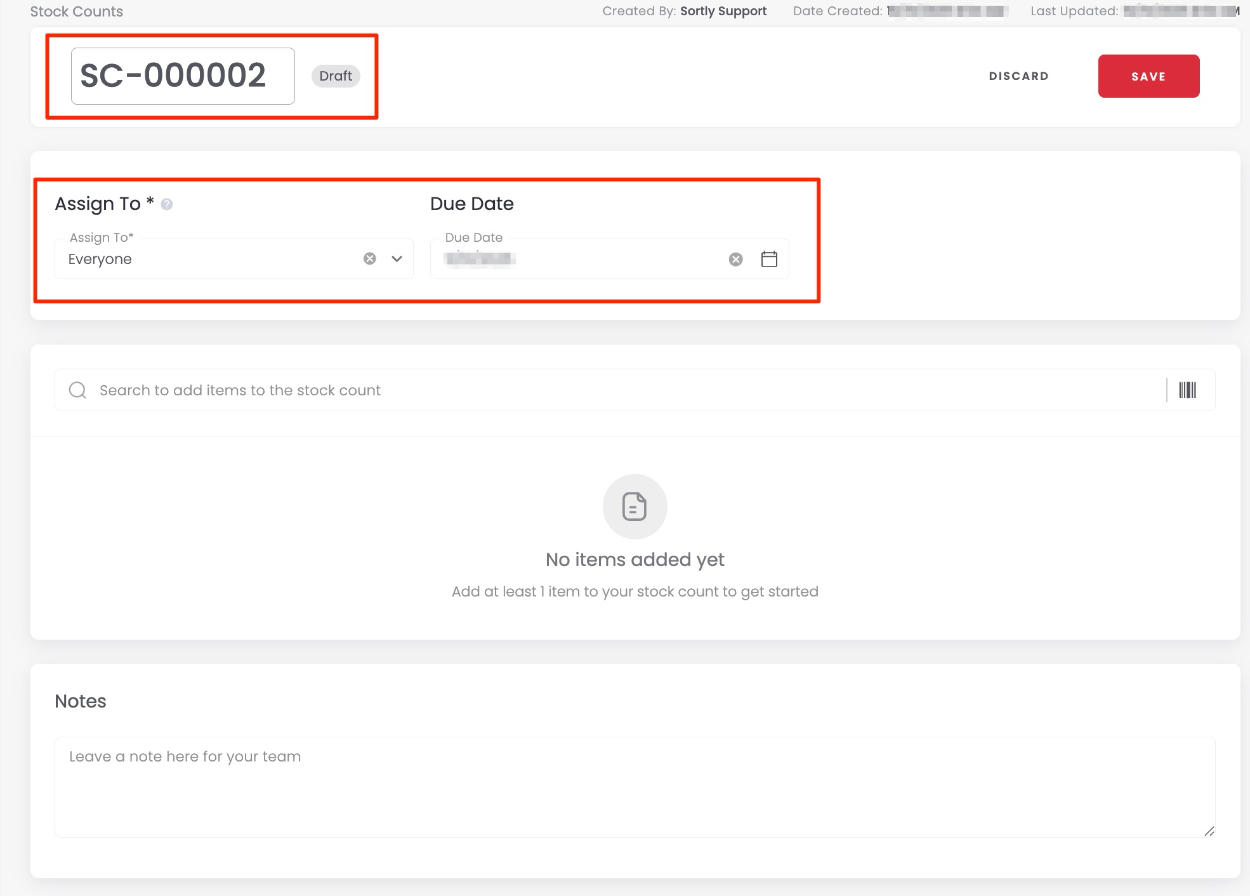
Task: Click the magnifier search icon
Action: [77, 390]
